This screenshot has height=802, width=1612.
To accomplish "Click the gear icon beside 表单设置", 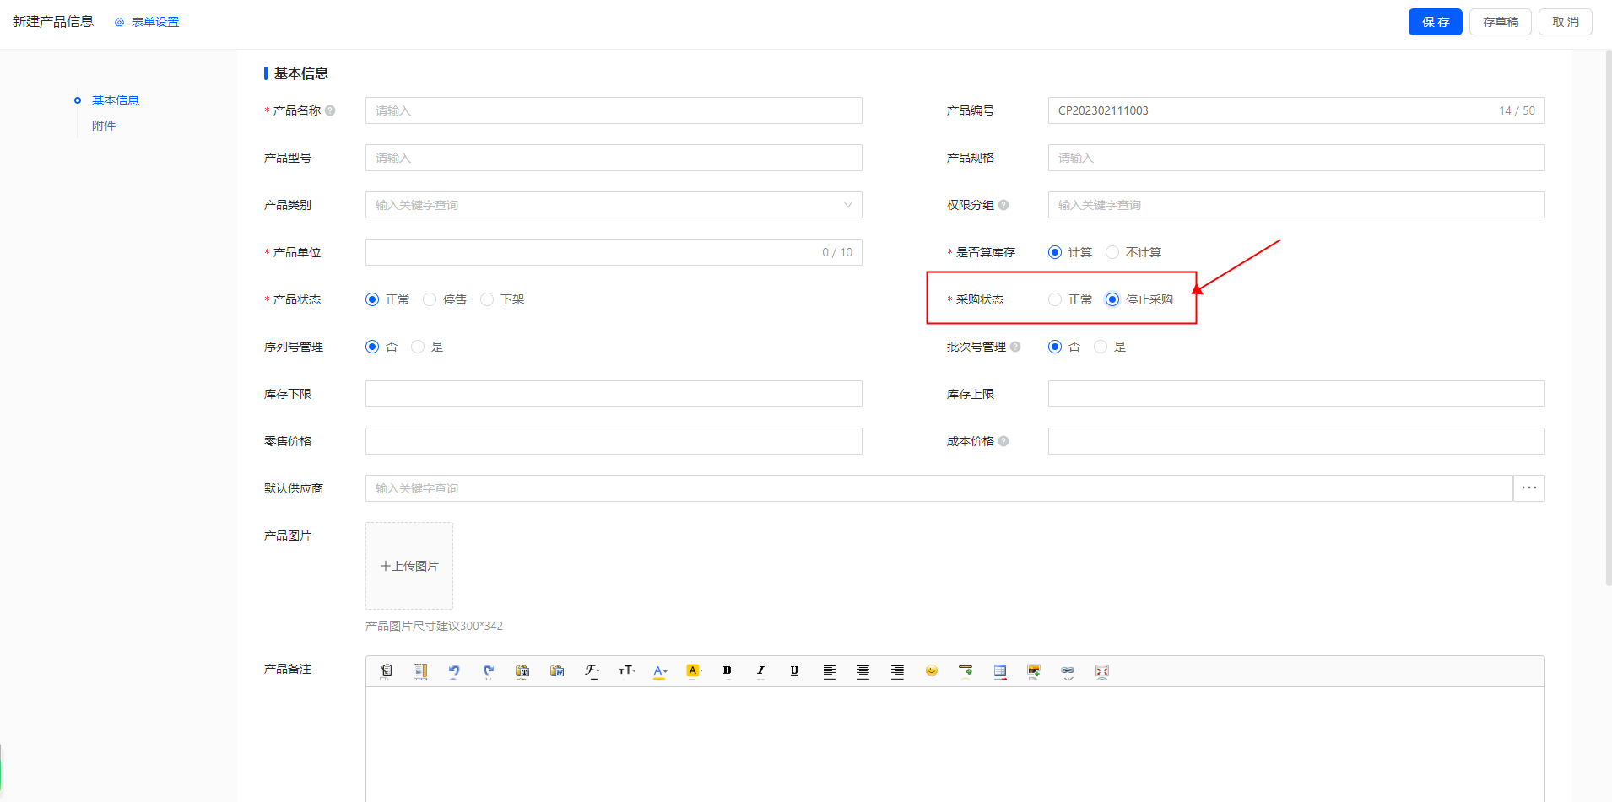I will [119, 23].
